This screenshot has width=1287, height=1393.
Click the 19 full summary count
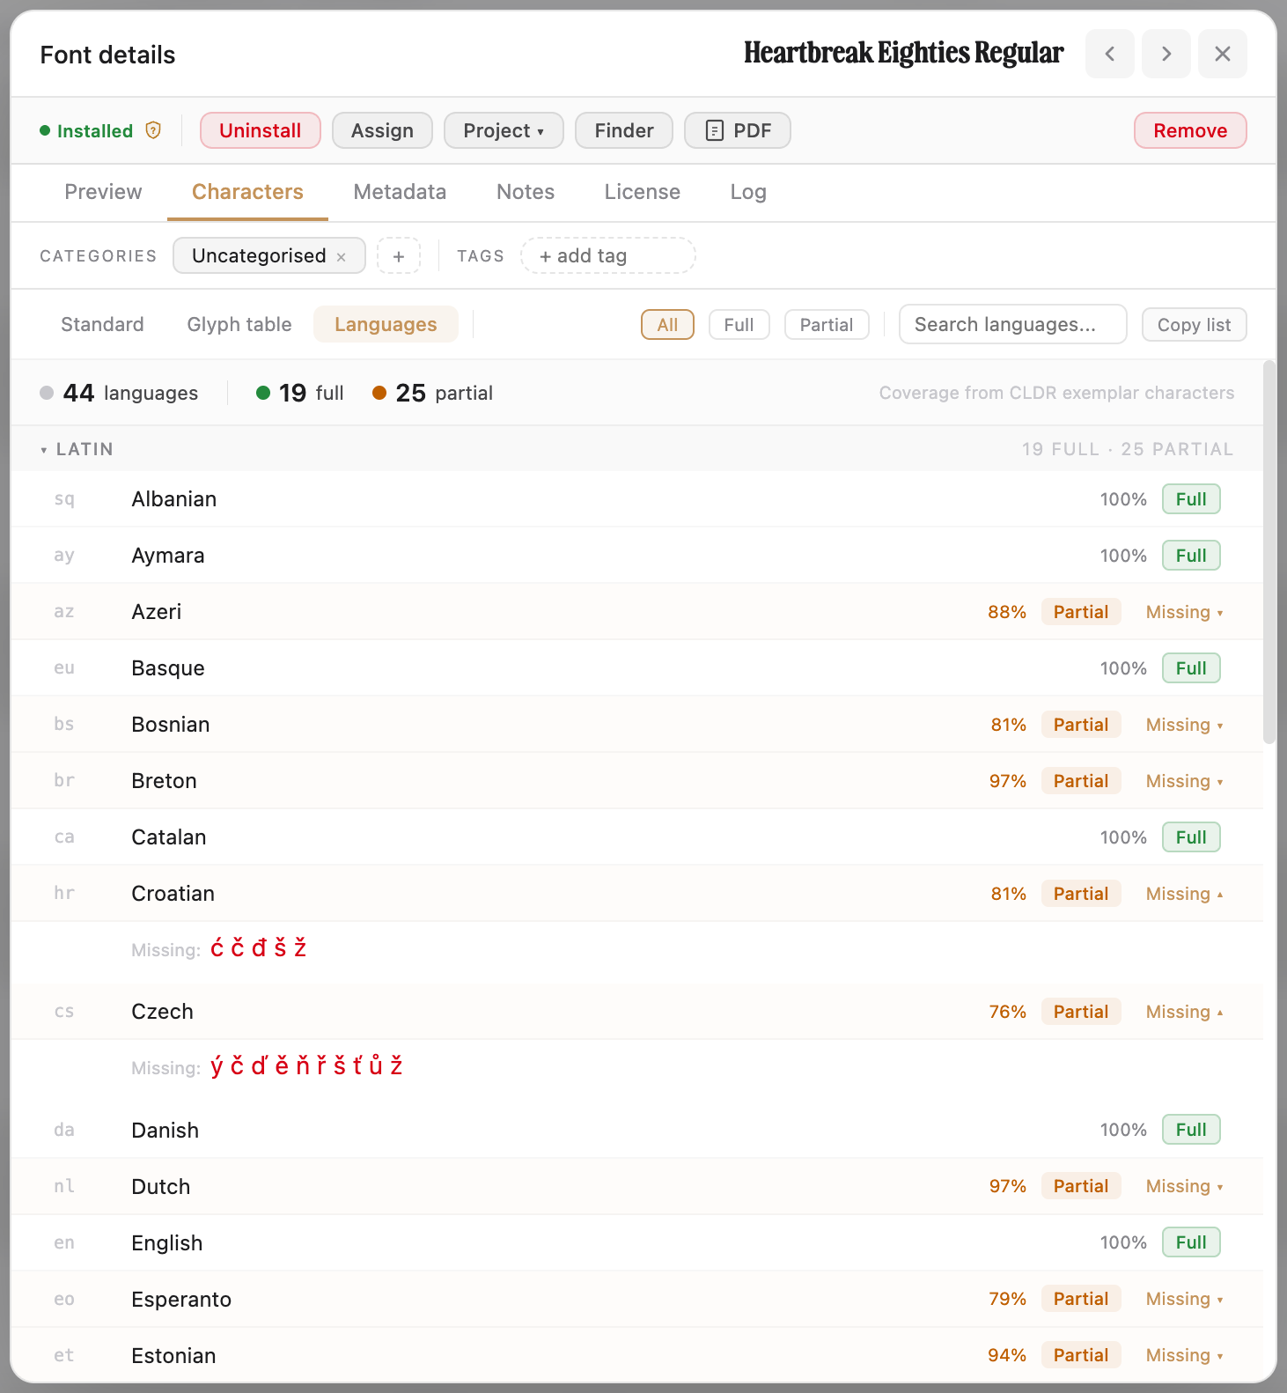[300, 393]
